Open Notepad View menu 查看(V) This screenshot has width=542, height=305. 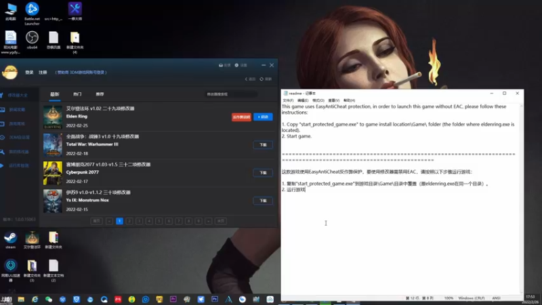pyautogui.click(x=333, y=100)
